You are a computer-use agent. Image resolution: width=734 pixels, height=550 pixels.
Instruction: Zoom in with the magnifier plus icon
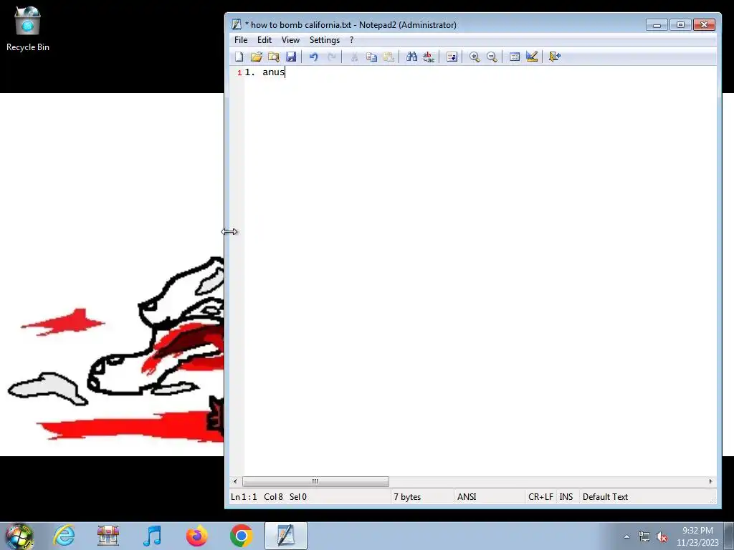click(x=475, y=57)
